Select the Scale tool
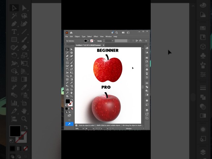This screenshot has width=212, height=159. coord(72,69)
